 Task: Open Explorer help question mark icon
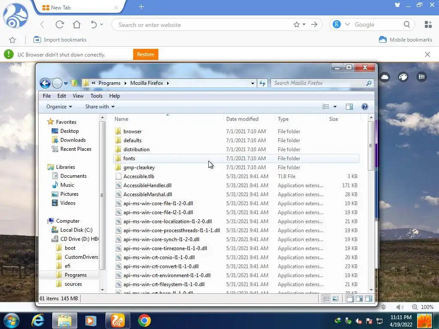coord(364,107)
